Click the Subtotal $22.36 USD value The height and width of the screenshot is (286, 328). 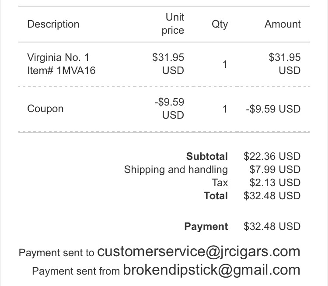(x=272, y=156)
